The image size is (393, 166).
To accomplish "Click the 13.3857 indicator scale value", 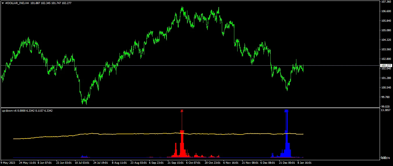I will (x=386, y=110).
